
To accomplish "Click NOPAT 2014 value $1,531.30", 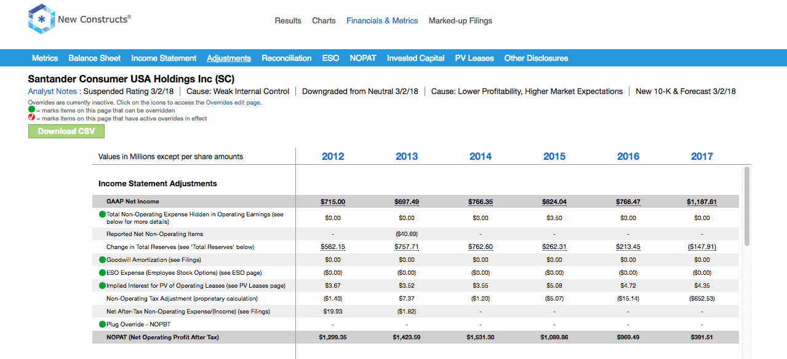I will [481, 337].
